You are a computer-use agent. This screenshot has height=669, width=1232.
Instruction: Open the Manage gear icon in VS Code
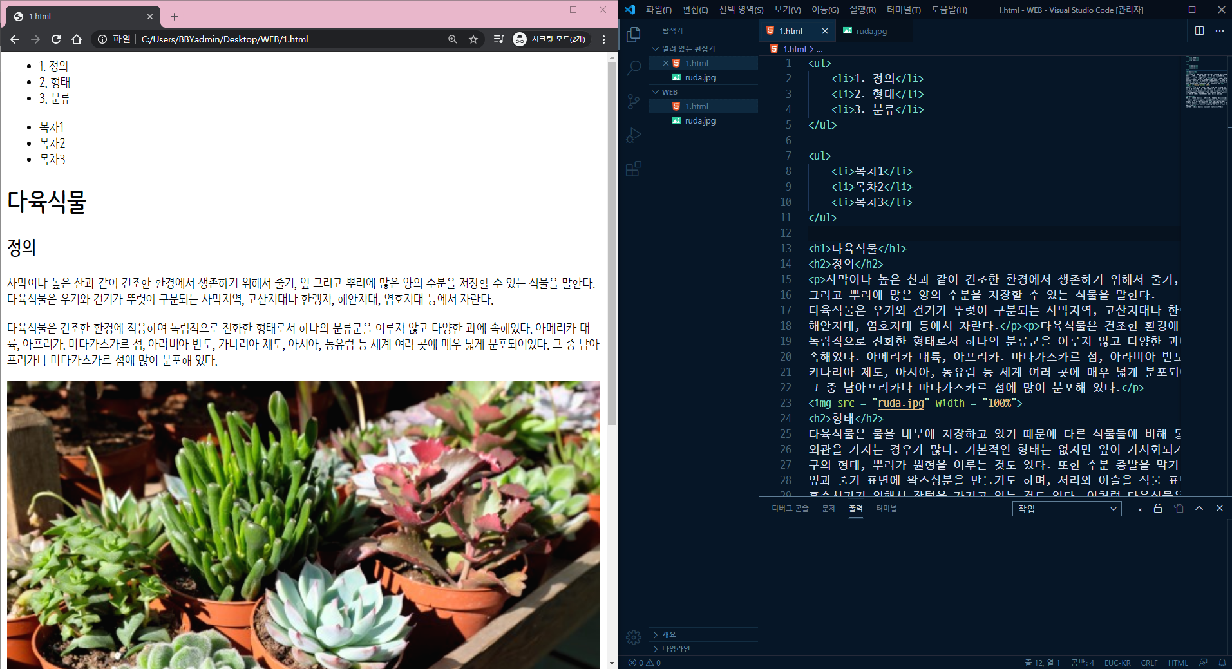click(634, 637)
